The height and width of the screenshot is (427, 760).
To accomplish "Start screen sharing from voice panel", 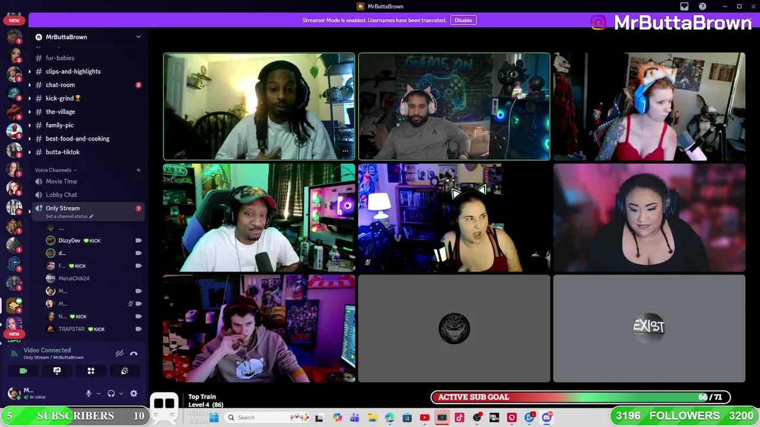I will pos(57,371).
